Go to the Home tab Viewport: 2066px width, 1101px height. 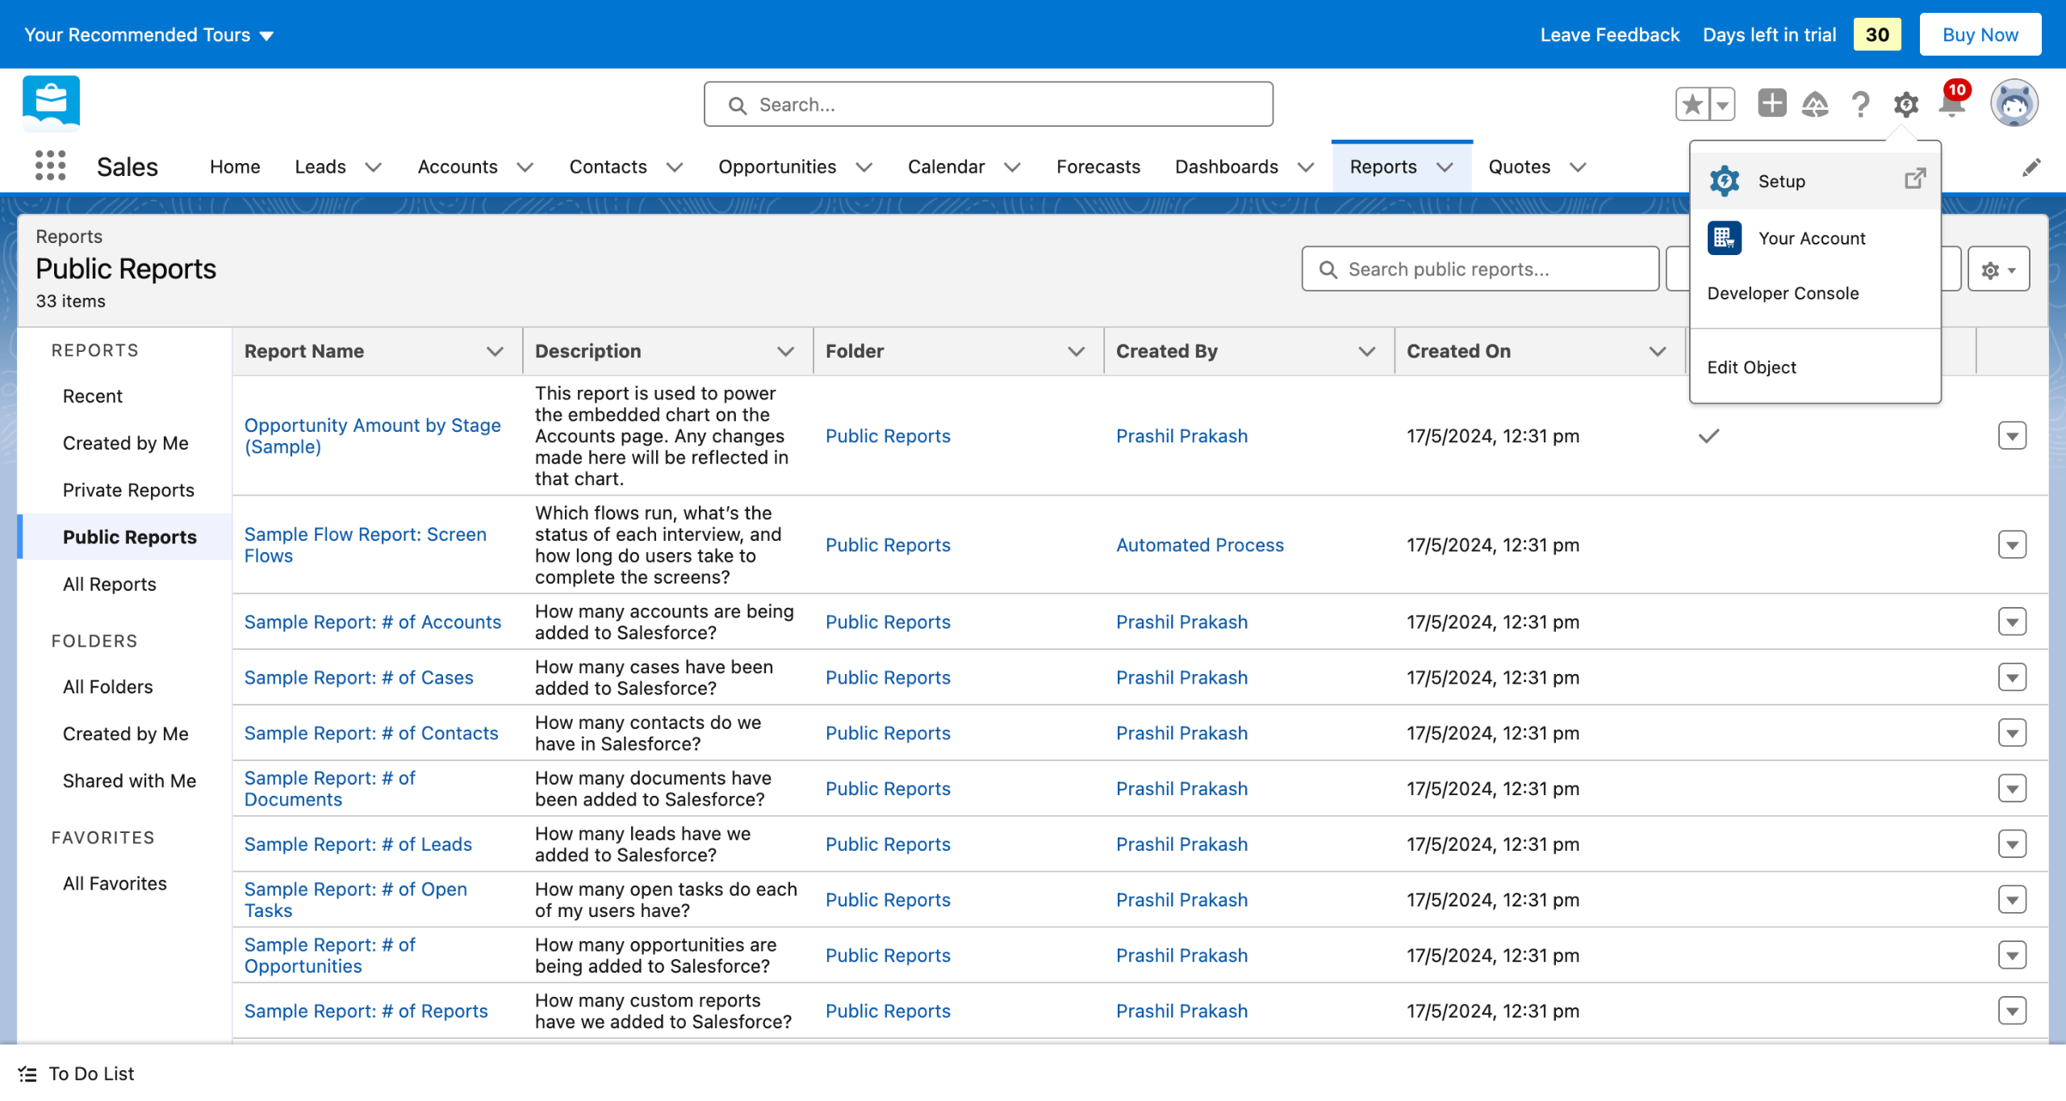point(235,166)
